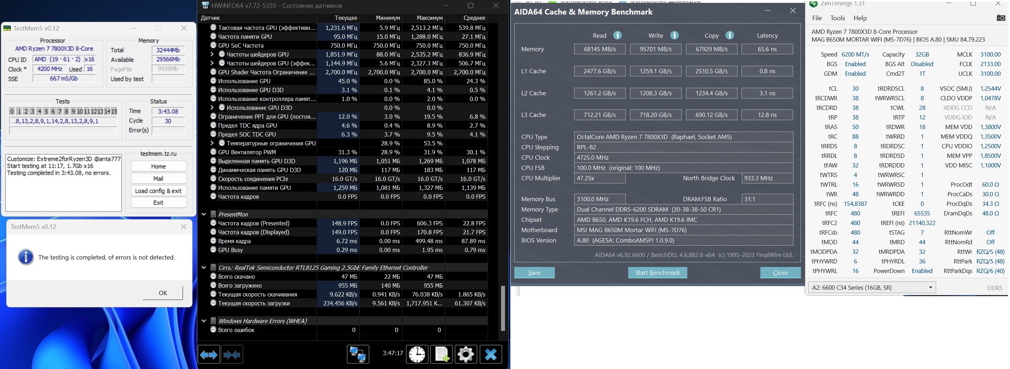Click the blue info icon in TestMem5 dialog
Image resolution: width=1010 pixels, height=369 pixels.
click(x=26, y=257)
